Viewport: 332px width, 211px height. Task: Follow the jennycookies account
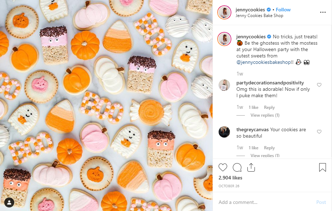pos(283,10)
